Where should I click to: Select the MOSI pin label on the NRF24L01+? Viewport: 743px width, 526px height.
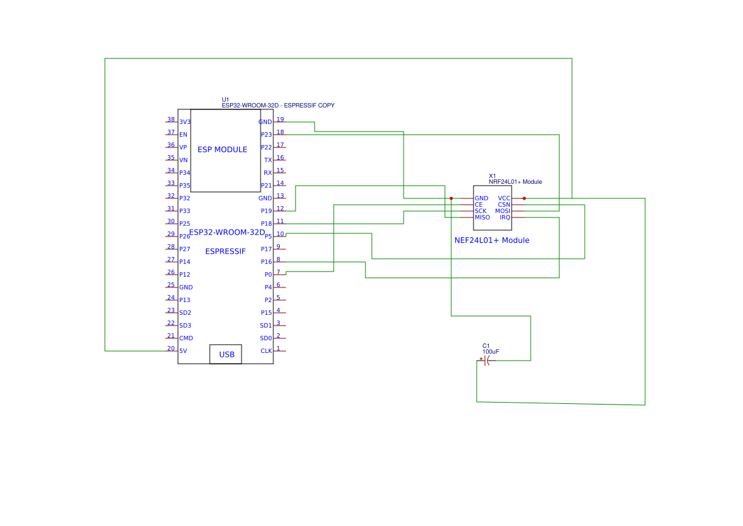(x=503, y=211)
